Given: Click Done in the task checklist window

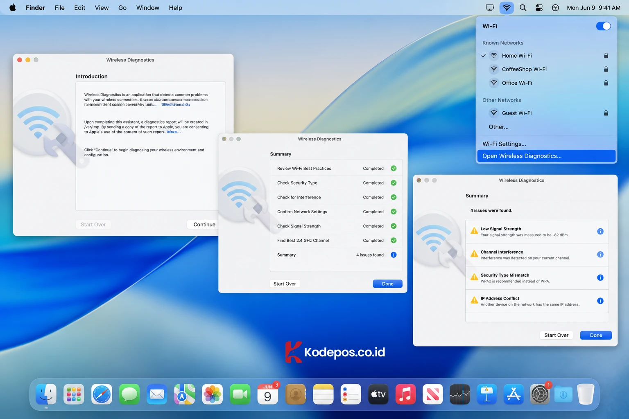Looking at the screenshot, I should pos(387,284).
